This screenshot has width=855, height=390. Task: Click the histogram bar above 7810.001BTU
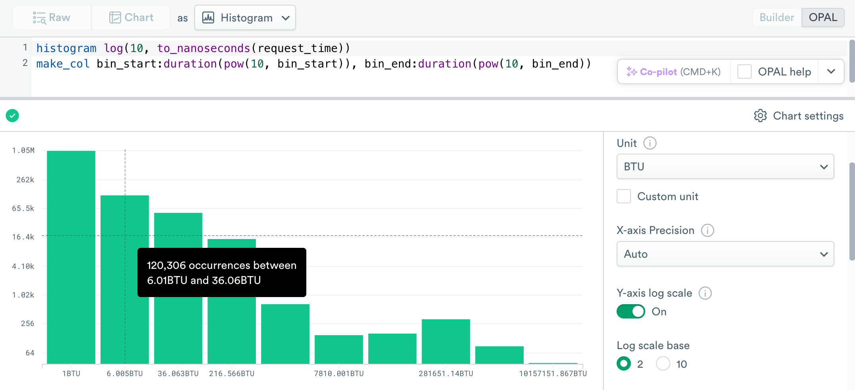(339, 349)
